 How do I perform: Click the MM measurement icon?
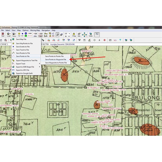point(85,40)
